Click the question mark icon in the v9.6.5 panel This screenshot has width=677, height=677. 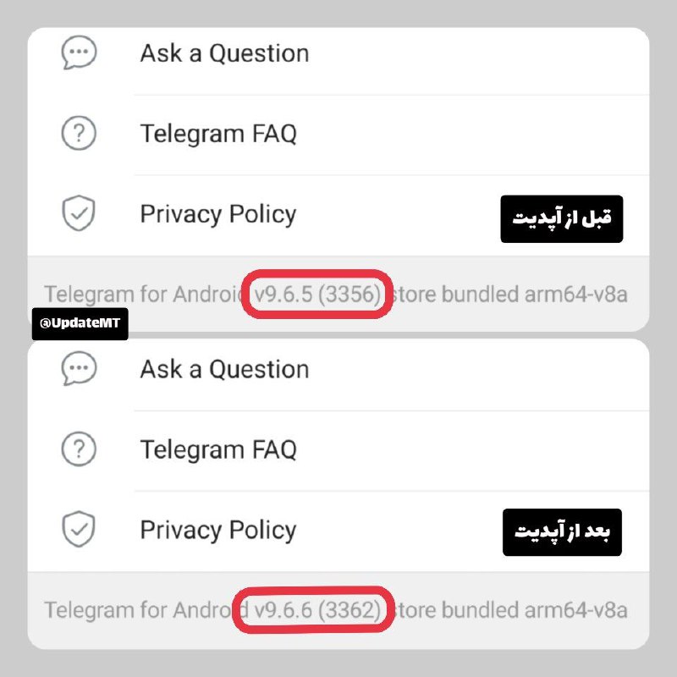[x=79, y=133]
